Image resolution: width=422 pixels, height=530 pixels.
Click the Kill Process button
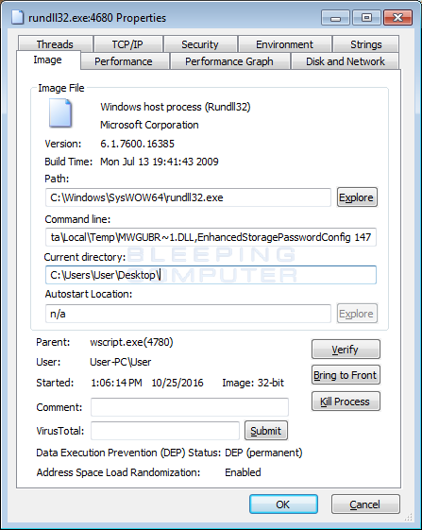(x=346, y=402)
